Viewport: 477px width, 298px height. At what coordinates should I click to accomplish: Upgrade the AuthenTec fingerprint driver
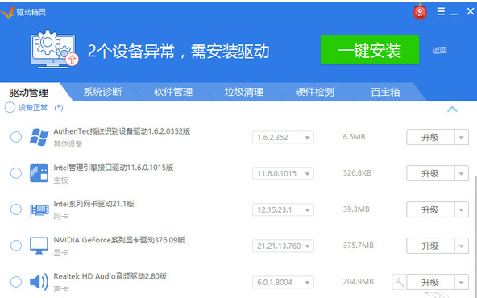(x=430, y=137)
